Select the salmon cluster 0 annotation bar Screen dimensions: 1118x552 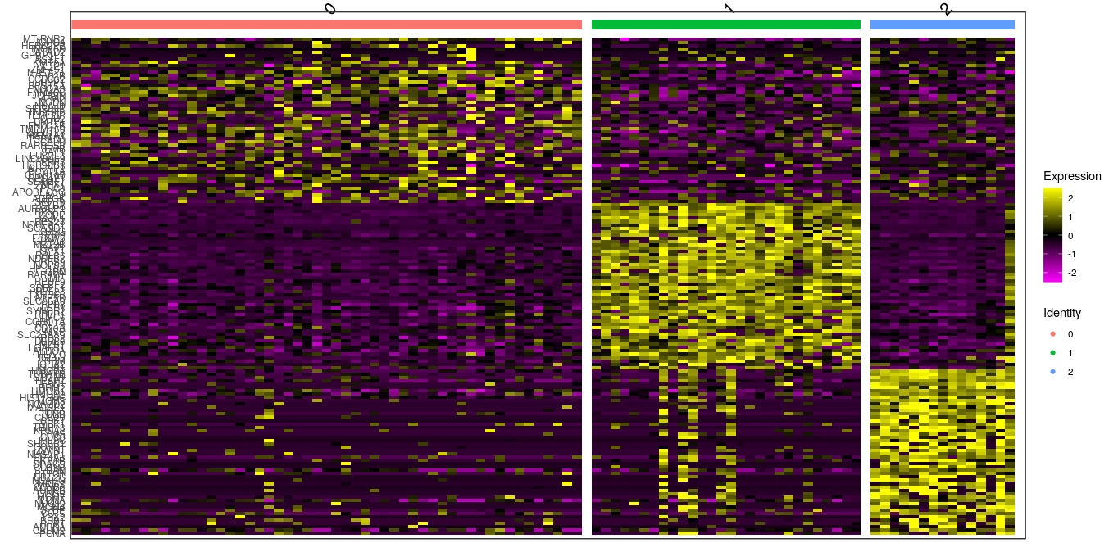point(328,24)
